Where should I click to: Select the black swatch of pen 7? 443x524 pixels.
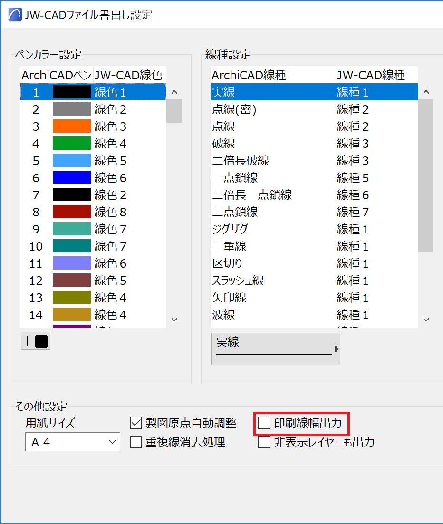[x=71, y=195]
